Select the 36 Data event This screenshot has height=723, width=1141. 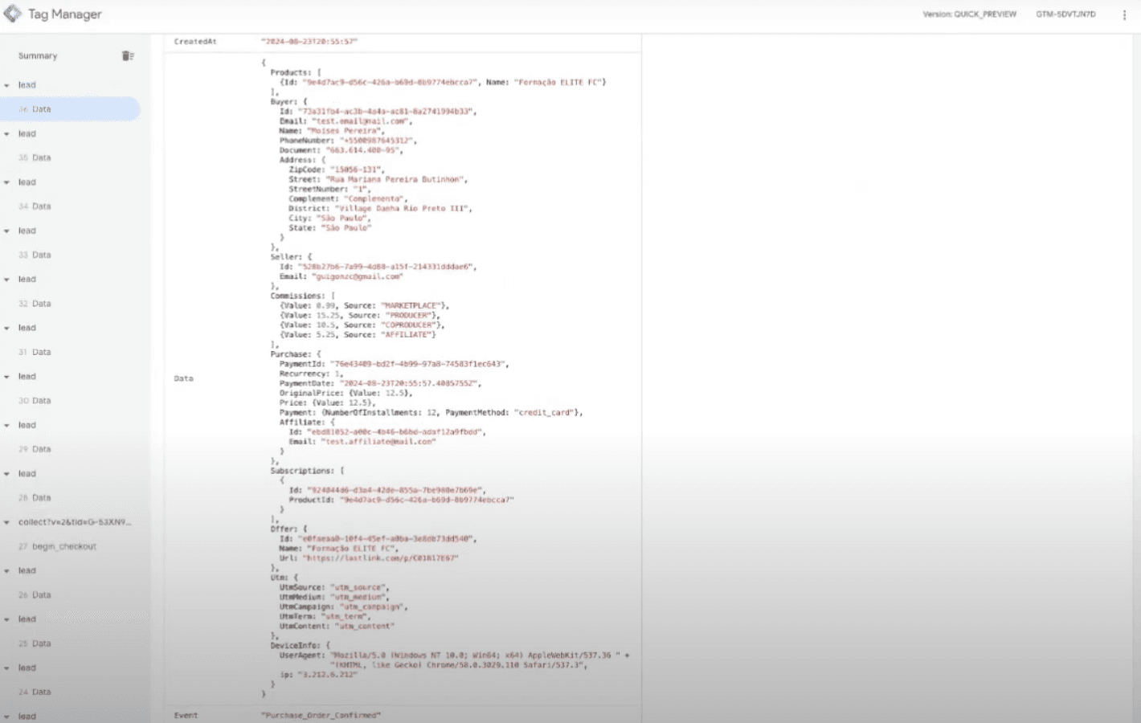(x=70, y=109)
